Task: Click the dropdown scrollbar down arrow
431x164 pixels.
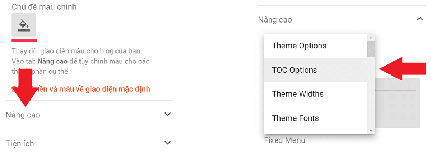Action: point(371,131)
